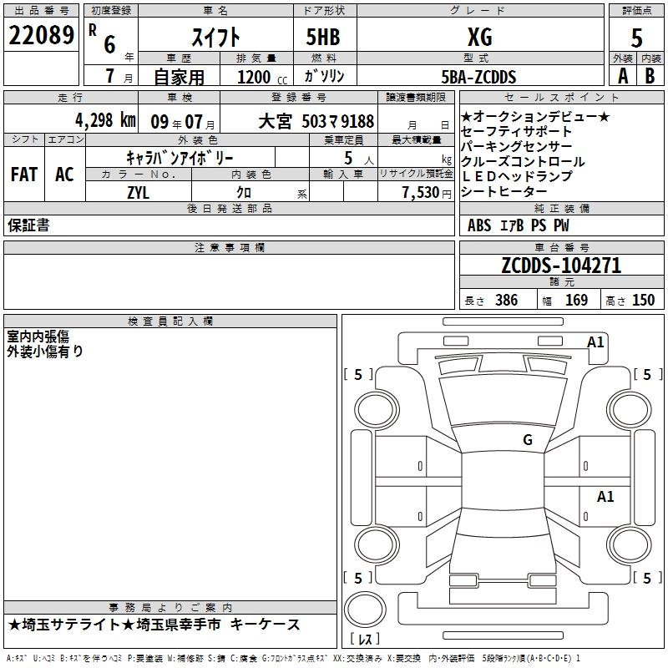Select the fuel type ガソリン

(x=324, y=76)
